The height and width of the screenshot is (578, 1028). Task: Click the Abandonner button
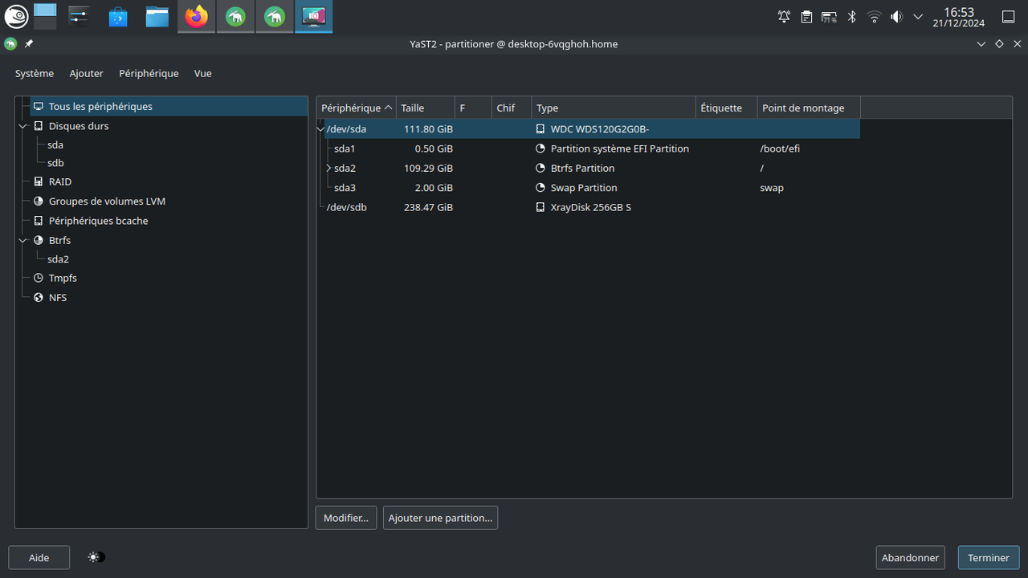910,558
